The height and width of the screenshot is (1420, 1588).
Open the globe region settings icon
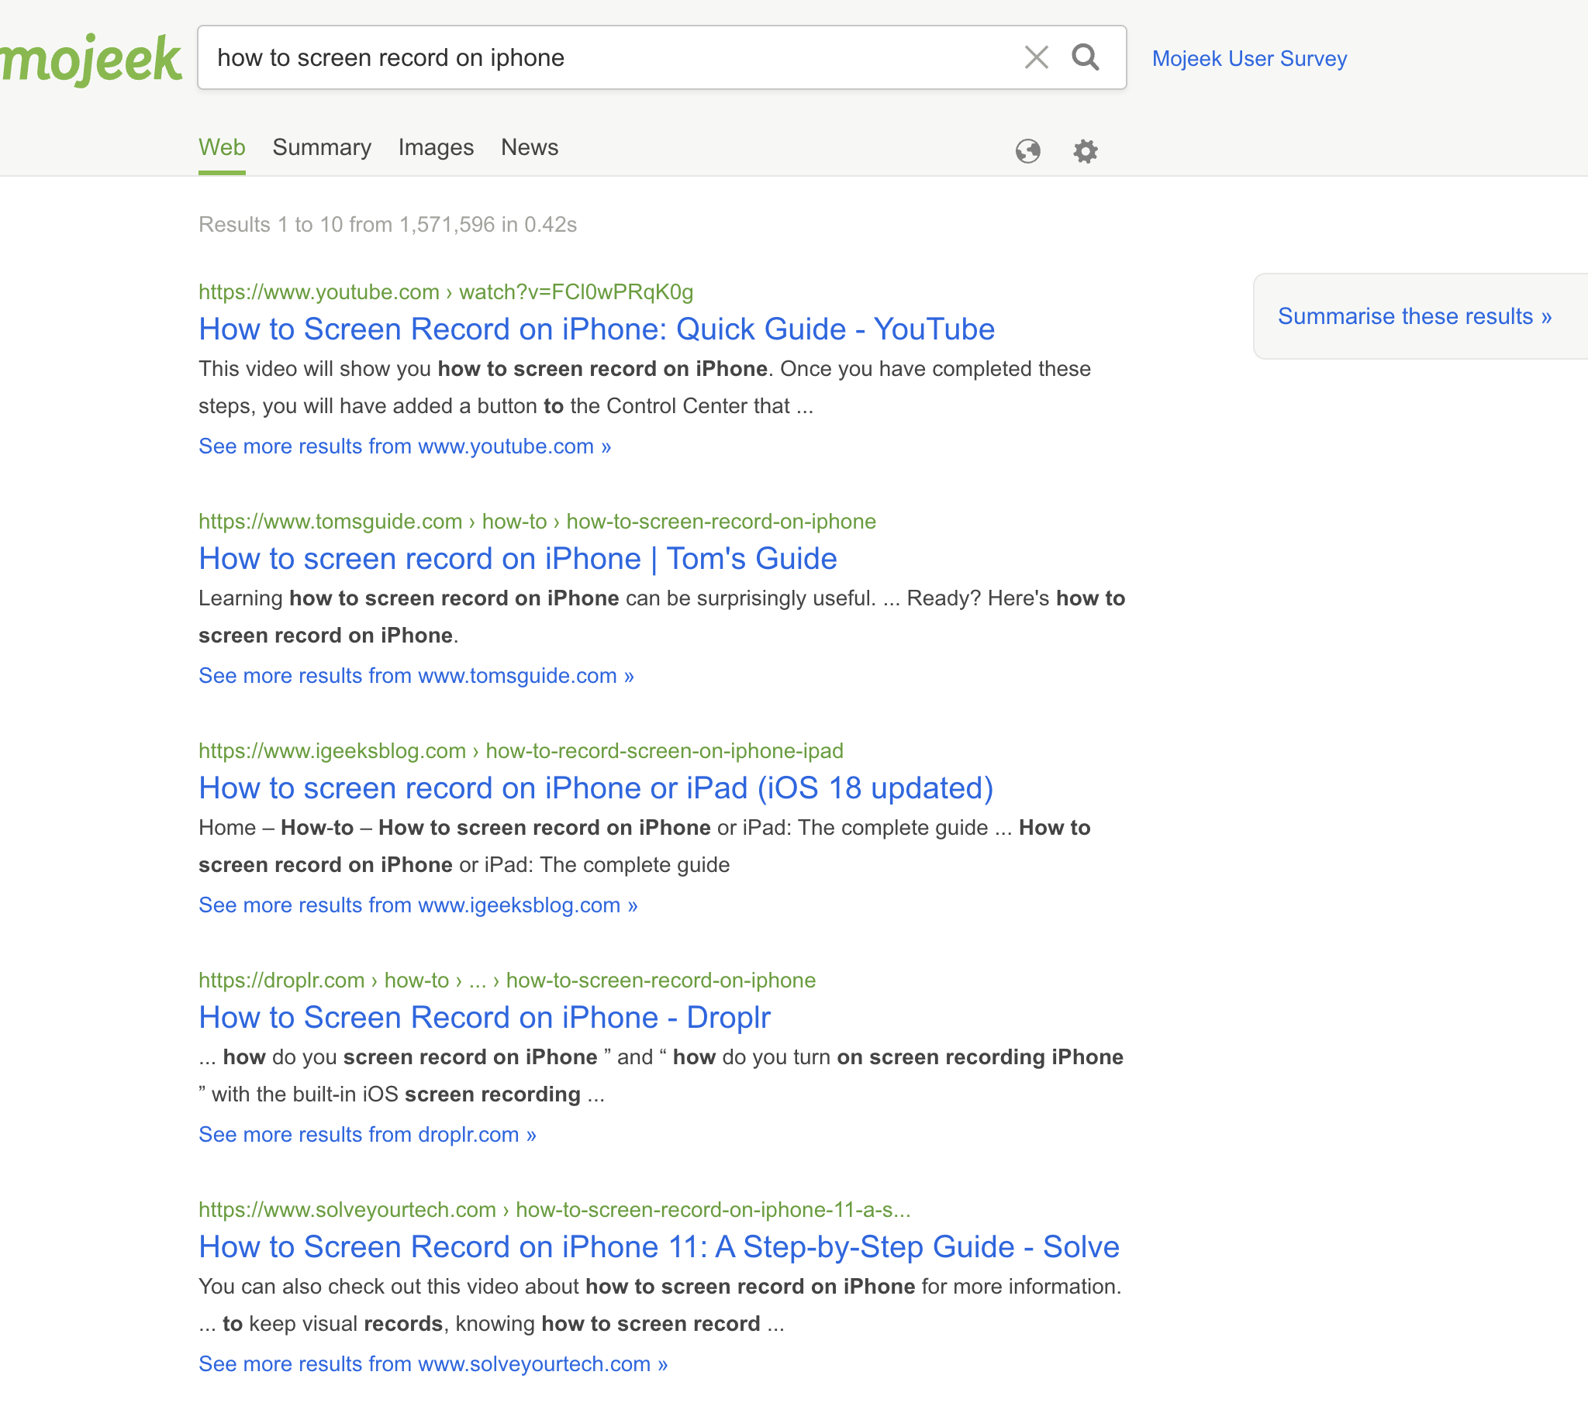tap(1027, 150)
